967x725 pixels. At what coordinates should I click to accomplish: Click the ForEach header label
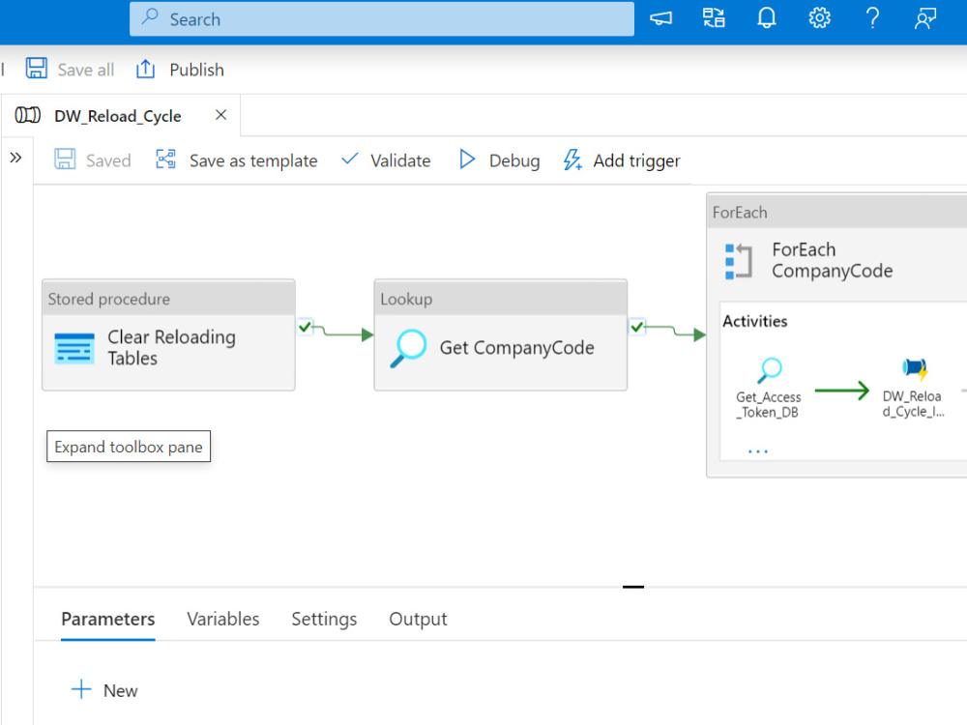[x=740, y=213]
